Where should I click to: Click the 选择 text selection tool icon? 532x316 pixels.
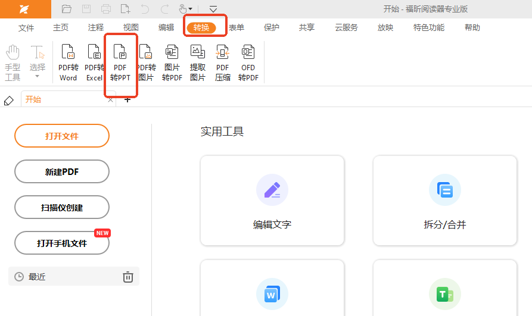tap(38, 52)
